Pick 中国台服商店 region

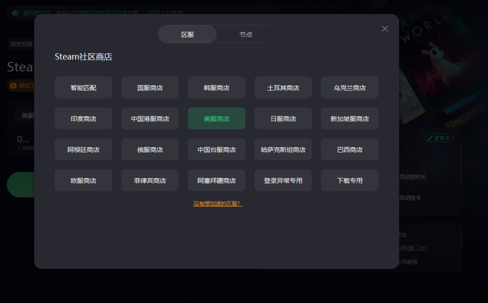click(217, 149)
